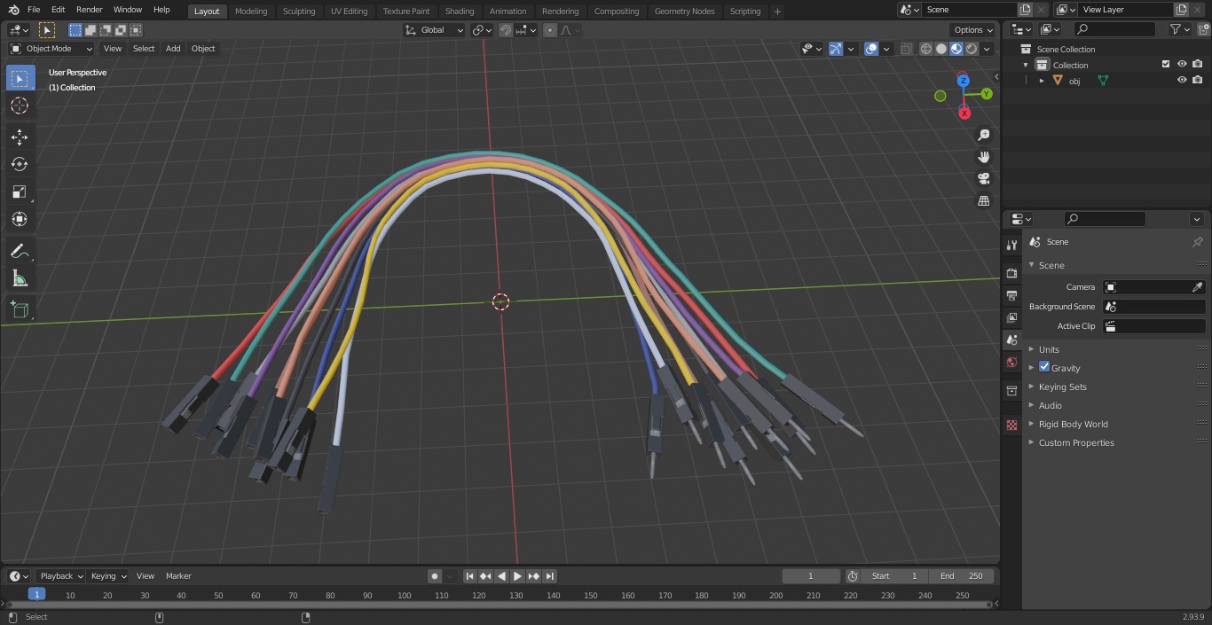Click the zoom view magnifier icon
The width and height of the screenshot is (1212, 625).
(983, 135)
